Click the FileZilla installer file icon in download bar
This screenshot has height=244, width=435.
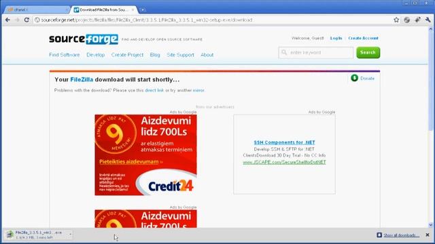[x=10, y=235]
